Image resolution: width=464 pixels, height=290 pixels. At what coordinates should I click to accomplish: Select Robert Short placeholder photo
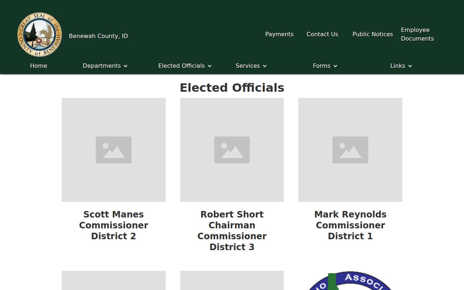[x=232, y=150]
